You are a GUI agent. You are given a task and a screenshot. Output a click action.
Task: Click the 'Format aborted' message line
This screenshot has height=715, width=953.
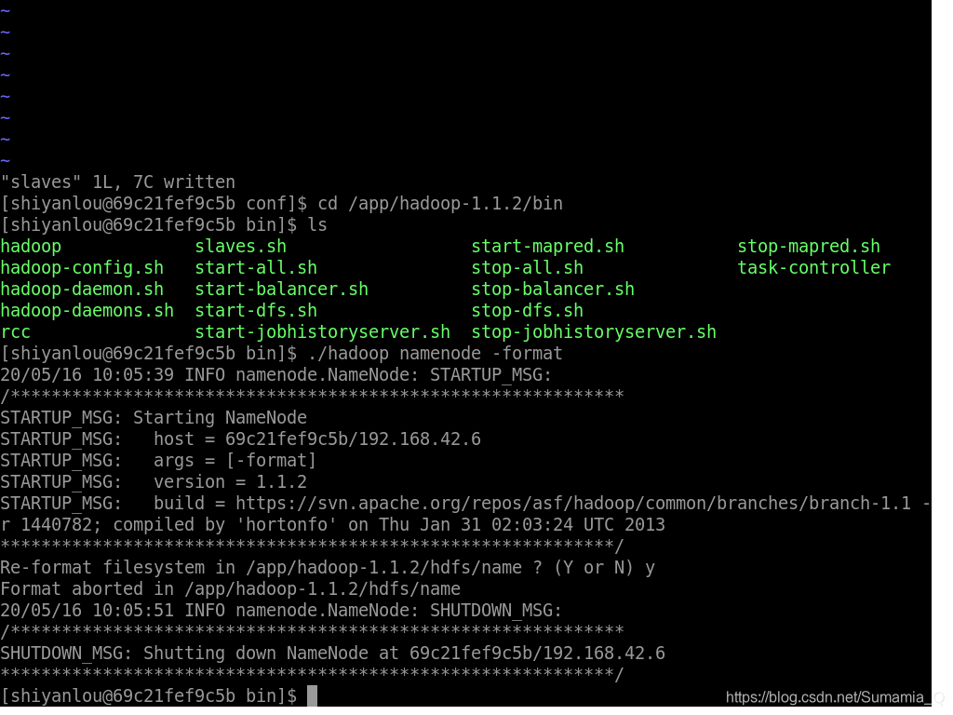231,589
